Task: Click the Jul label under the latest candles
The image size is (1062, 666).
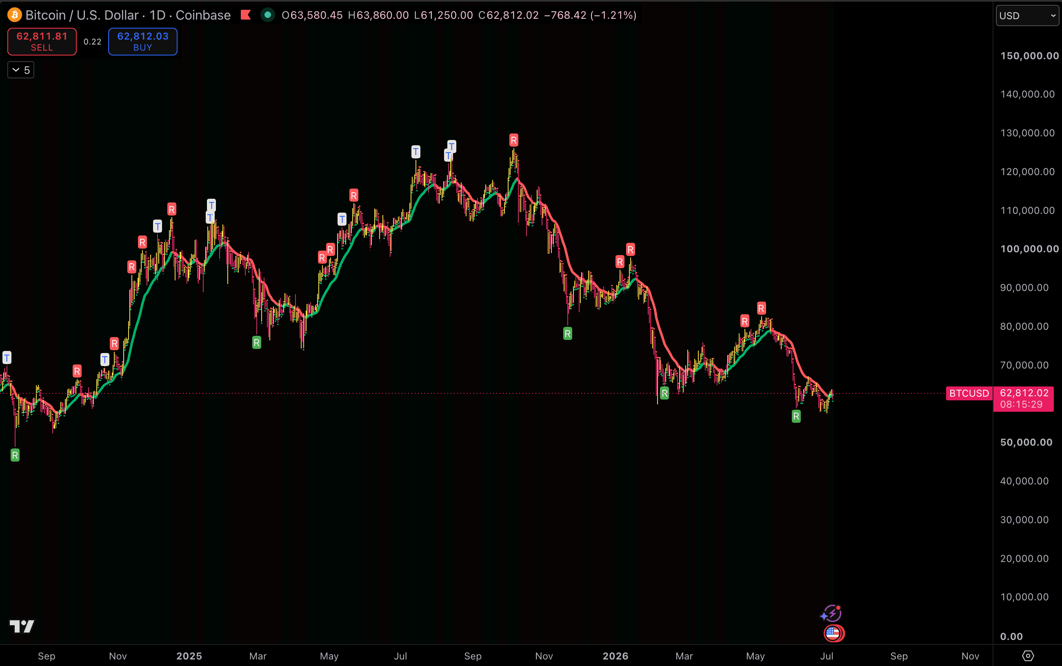Action: click(x=827, y=656)
